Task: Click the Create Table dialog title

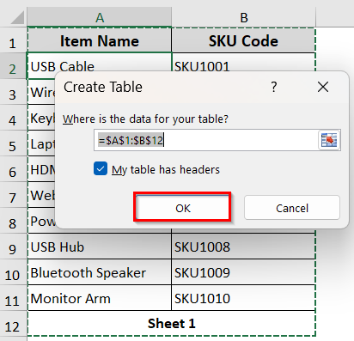Action: pos(103,87)
